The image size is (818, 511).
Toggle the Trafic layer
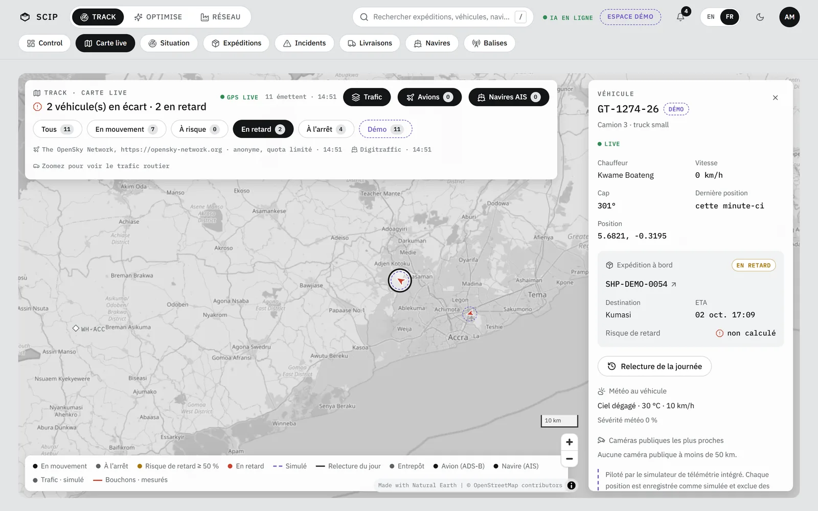pos(367,97)
